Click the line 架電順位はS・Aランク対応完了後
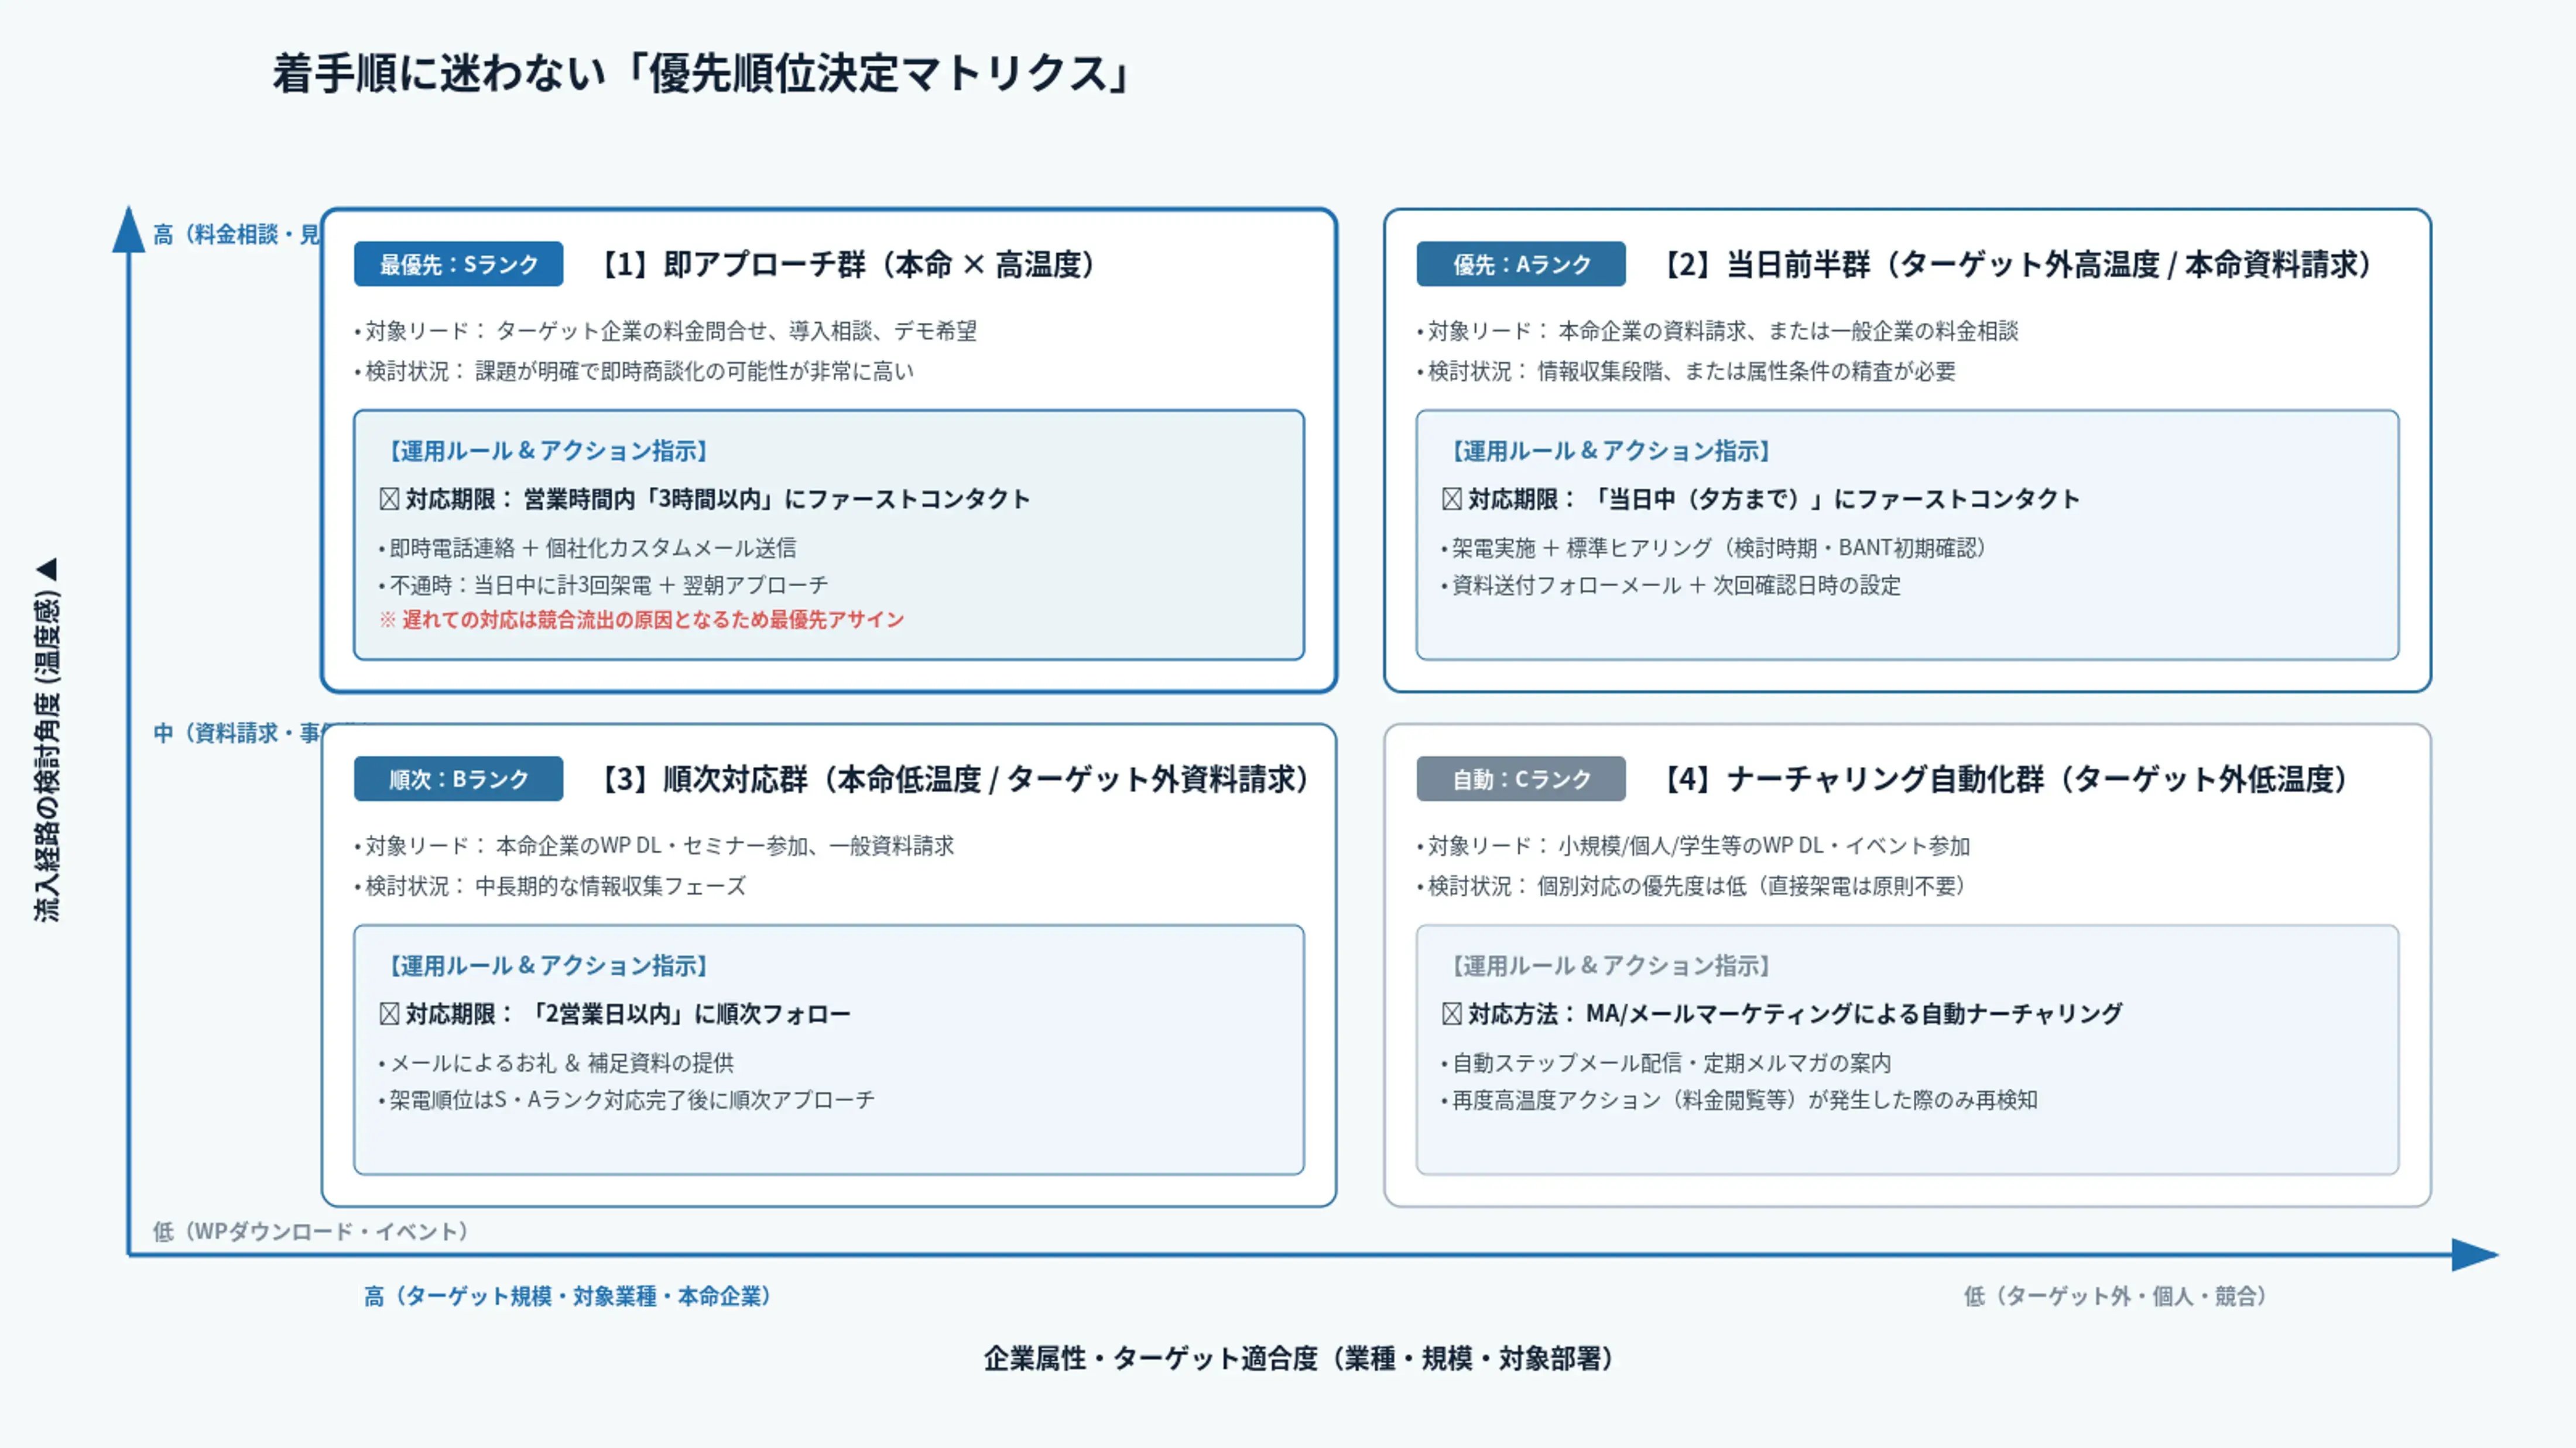2576x1448 pixels. coord(627,1099)
